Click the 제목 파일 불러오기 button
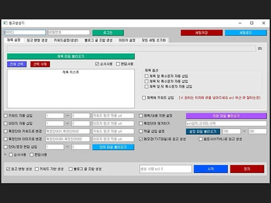 coord(71,56)
